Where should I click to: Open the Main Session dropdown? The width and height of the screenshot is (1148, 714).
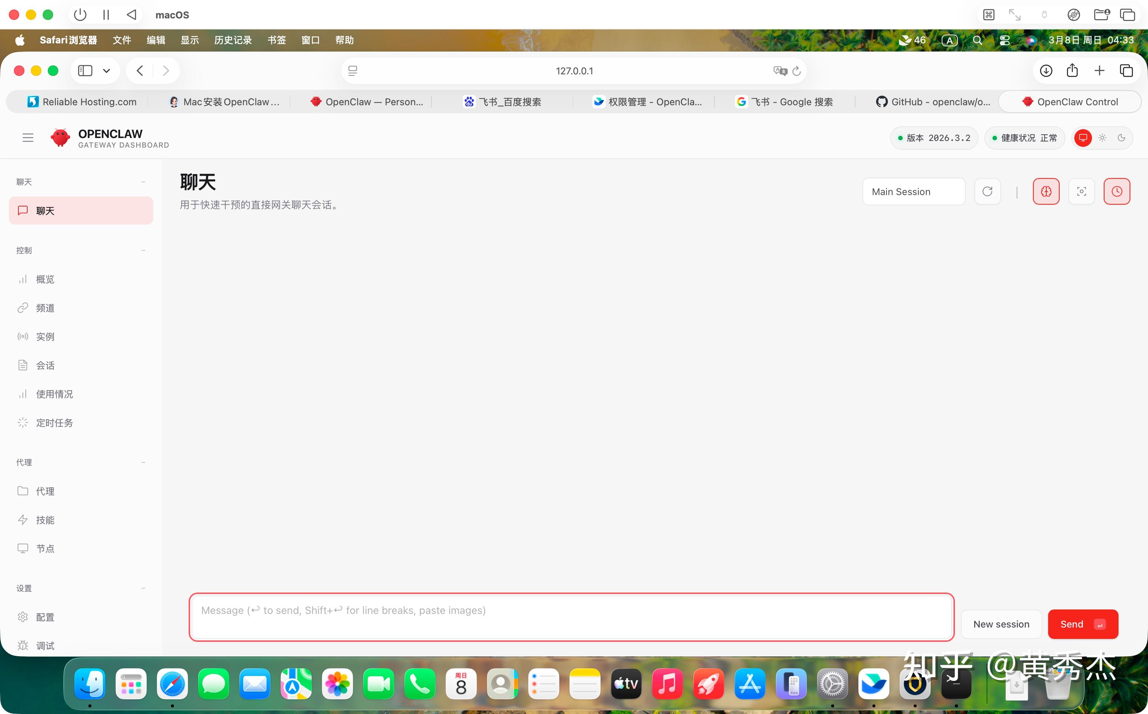click(x=913, y=191)
